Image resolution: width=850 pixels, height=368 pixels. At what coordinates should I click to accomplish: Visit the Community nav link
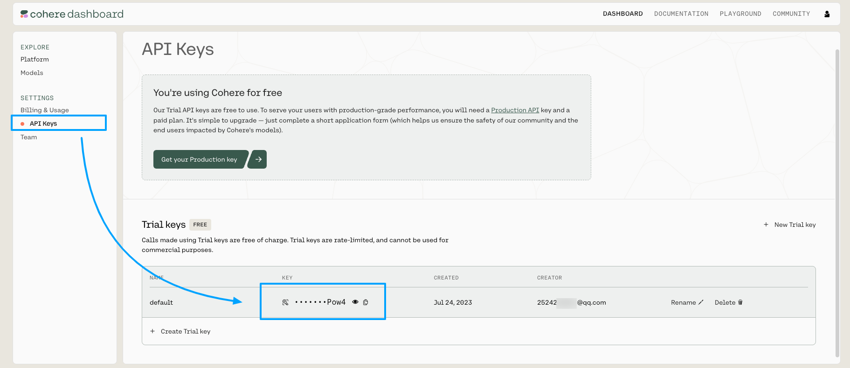pos(791,14)
